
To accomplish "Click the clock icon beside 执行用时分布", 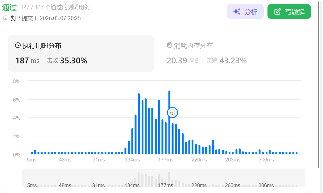I will coord(18,45).
